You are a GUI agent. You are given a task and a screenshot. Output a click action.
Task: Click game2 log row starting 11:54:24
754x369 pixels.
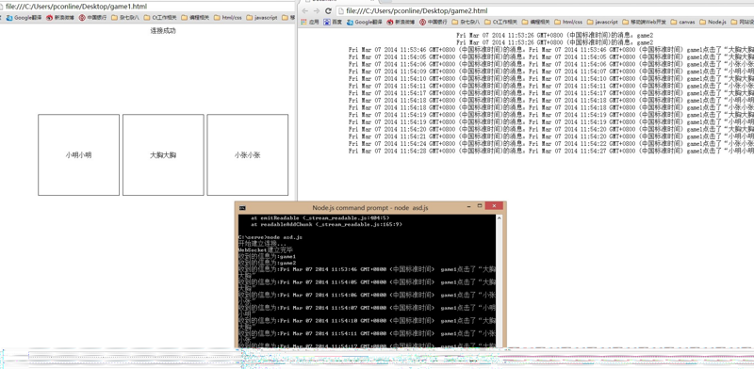pyautogui.click(x=551, y=144)
